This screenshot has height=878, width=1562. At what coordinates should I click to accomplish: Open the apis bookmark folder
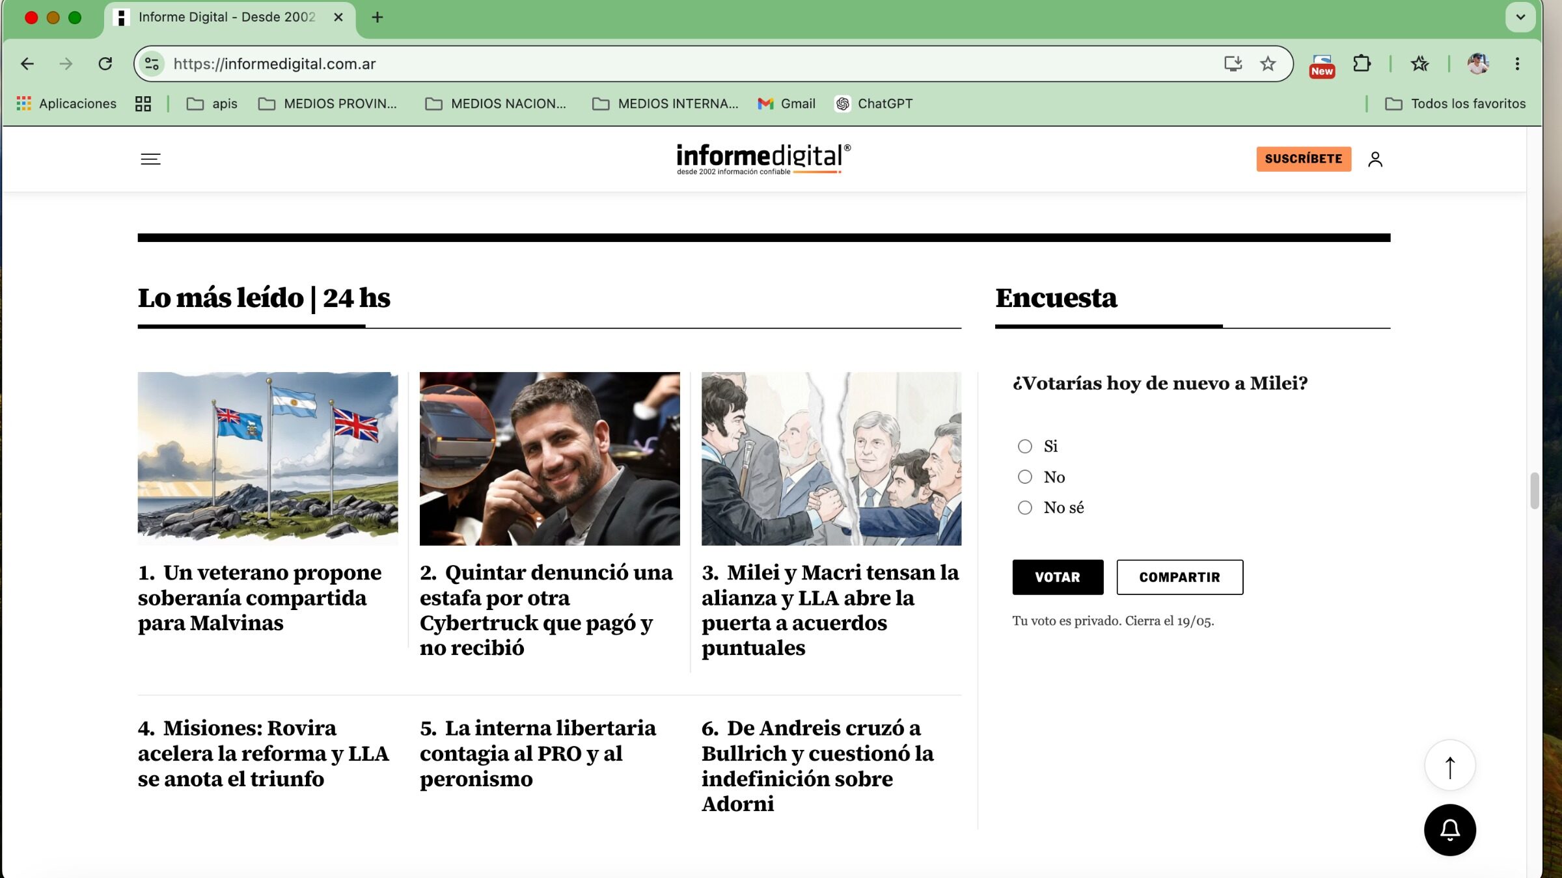(x=212, y=103)
